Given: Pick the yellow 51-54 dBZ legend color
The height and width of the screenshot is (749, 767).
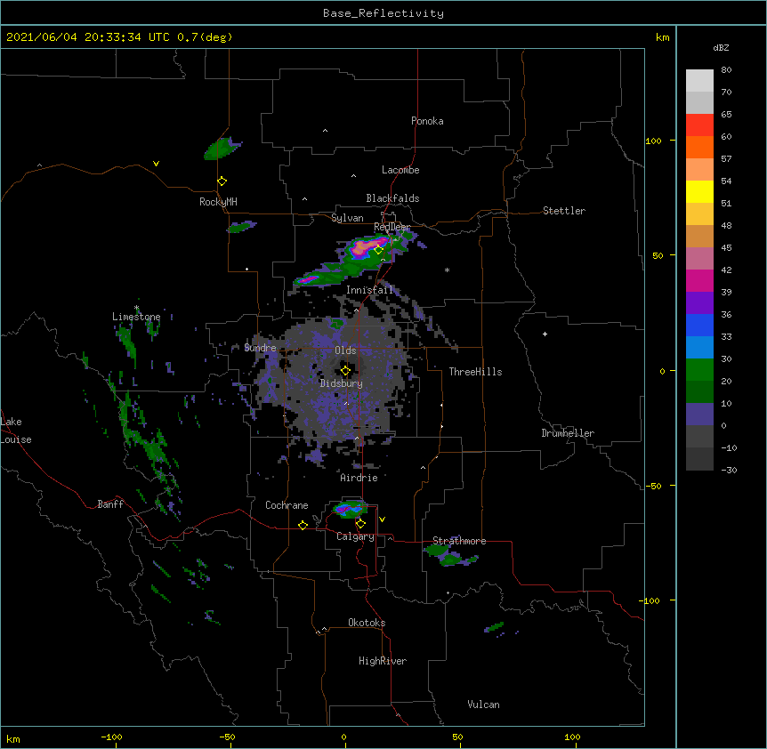Looking at the screenshot, I should coord(699,191).
